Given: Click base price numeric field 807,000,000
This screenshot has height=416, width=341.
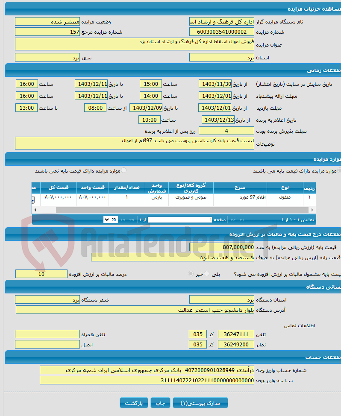Looking at the screenshot, I should coord(222,247).
